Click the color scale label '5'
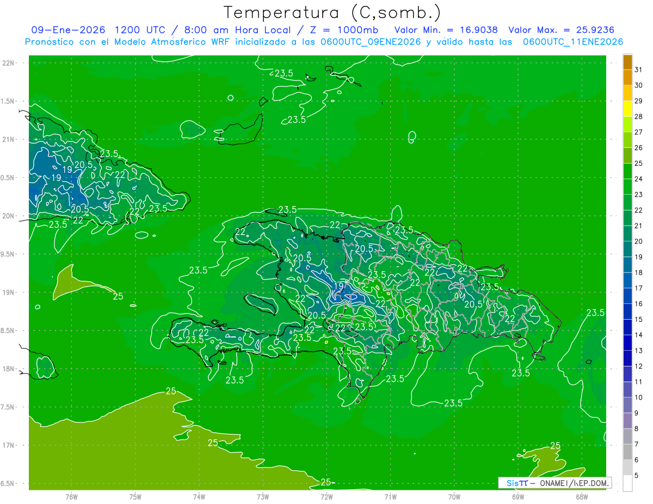Screen dimensions: 653x504 pyautogui.click(x=637, y=475)
